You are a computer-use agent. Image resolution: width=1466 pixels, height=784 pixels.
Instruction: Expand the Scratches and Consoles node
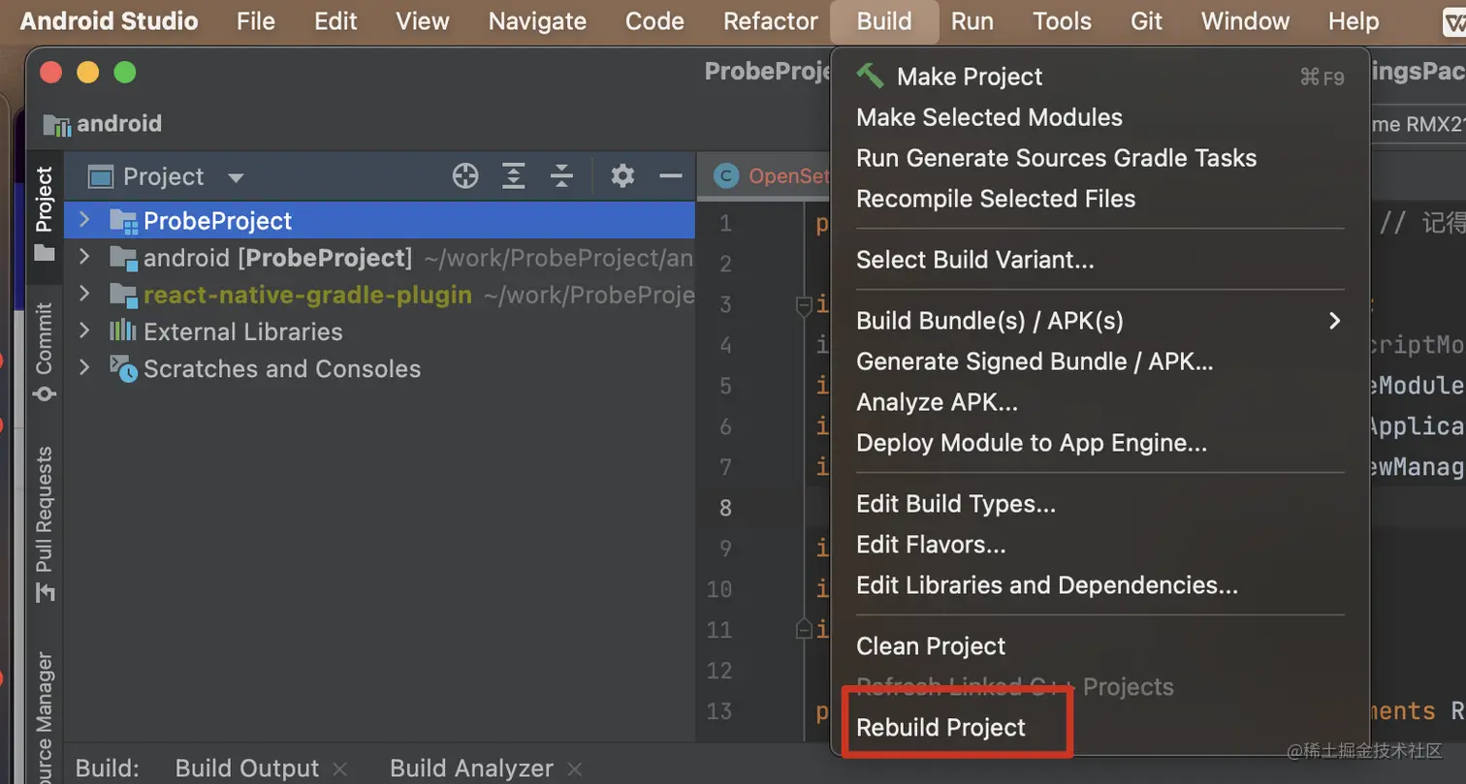[84, 368]
